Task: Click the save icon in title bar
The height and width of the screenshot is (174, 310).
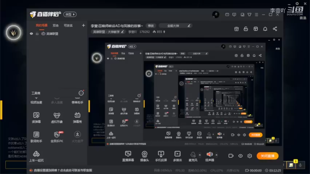Action: tap(242, 15)
